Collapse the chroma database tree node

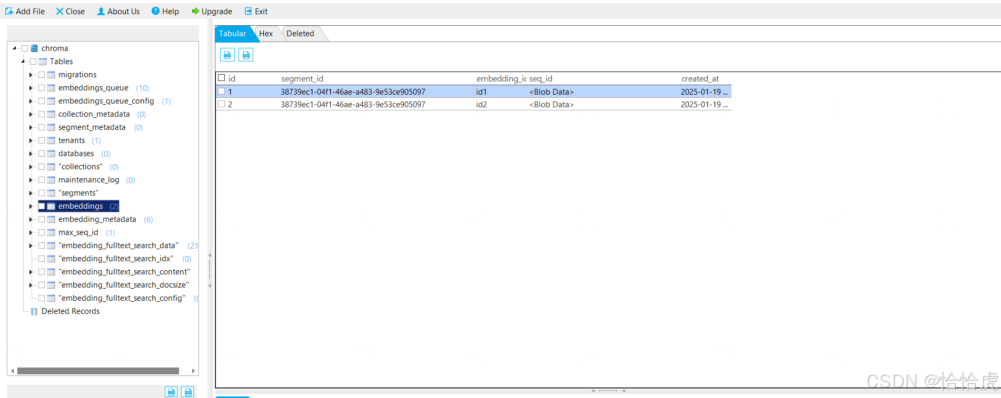click(x=15, y=48)
